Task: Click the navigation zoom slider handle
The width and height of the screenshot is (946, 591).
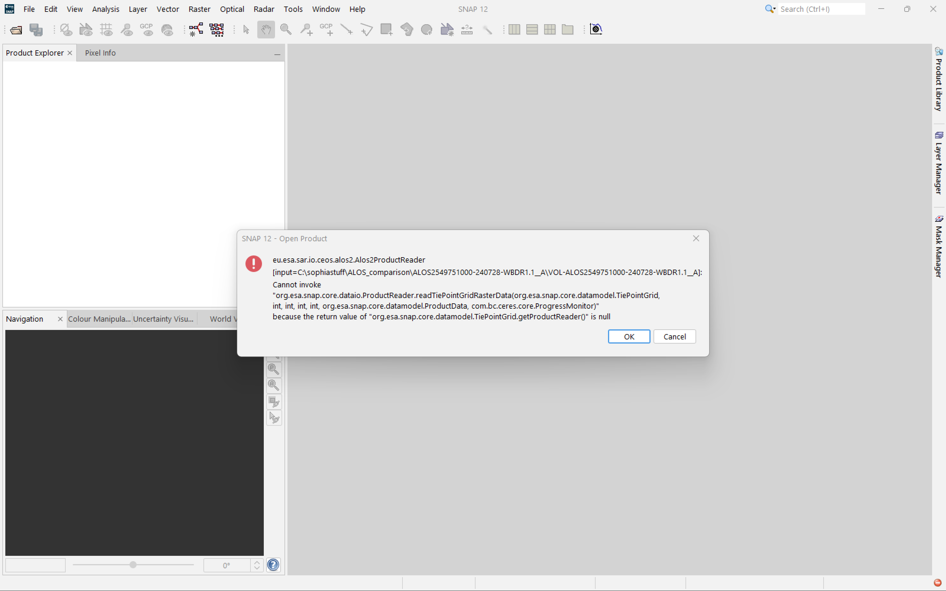Action: click(x=133, y=565)
